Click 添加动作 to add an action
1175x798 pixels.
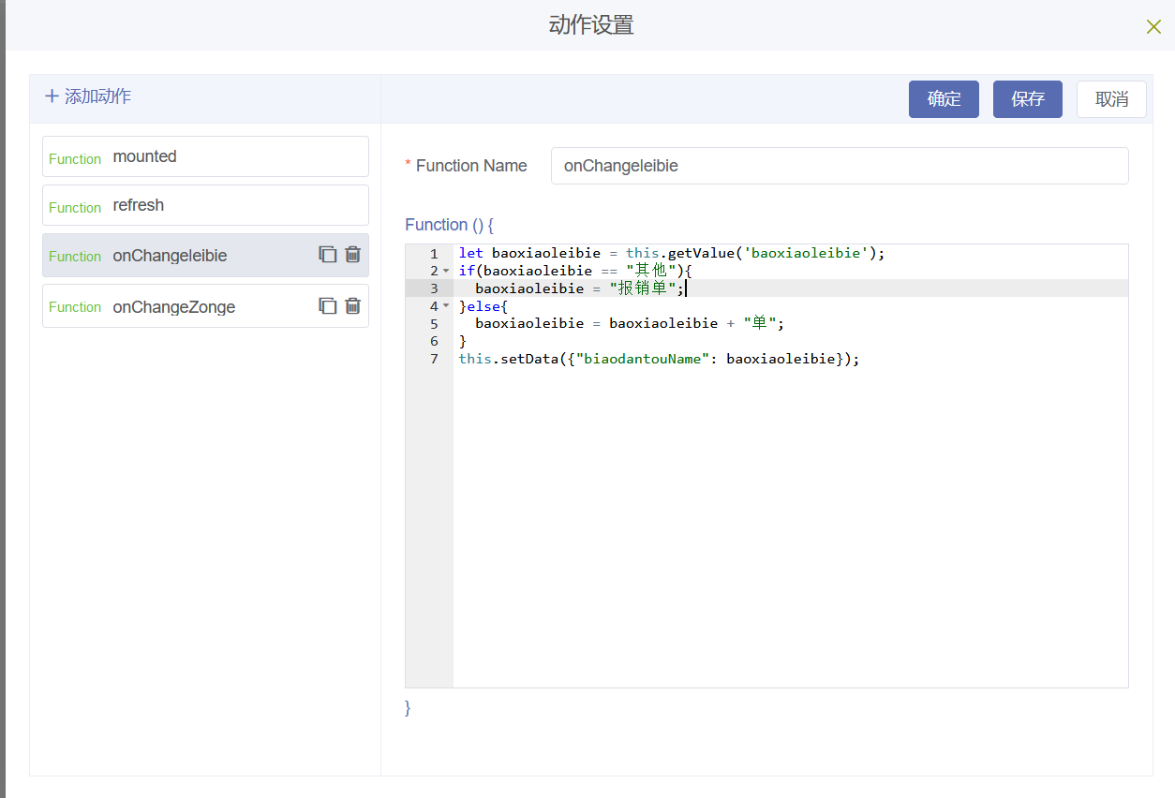coord(88,96)
